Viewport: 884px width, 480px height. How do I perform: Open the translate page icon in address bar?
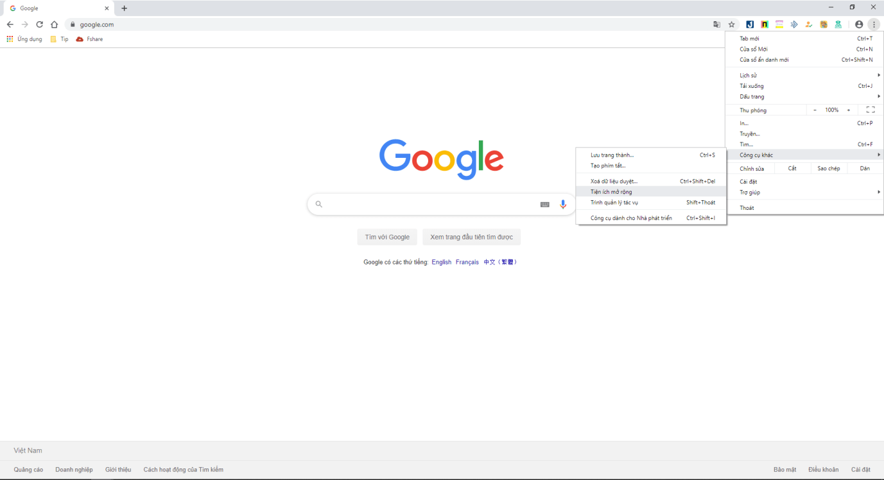coord(716,24)
